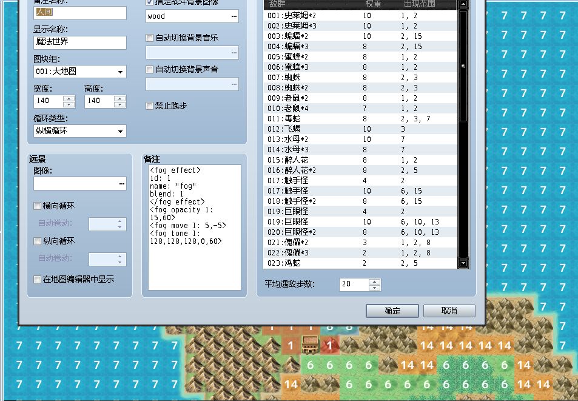Select encounter row 013:水母*2

361,140
